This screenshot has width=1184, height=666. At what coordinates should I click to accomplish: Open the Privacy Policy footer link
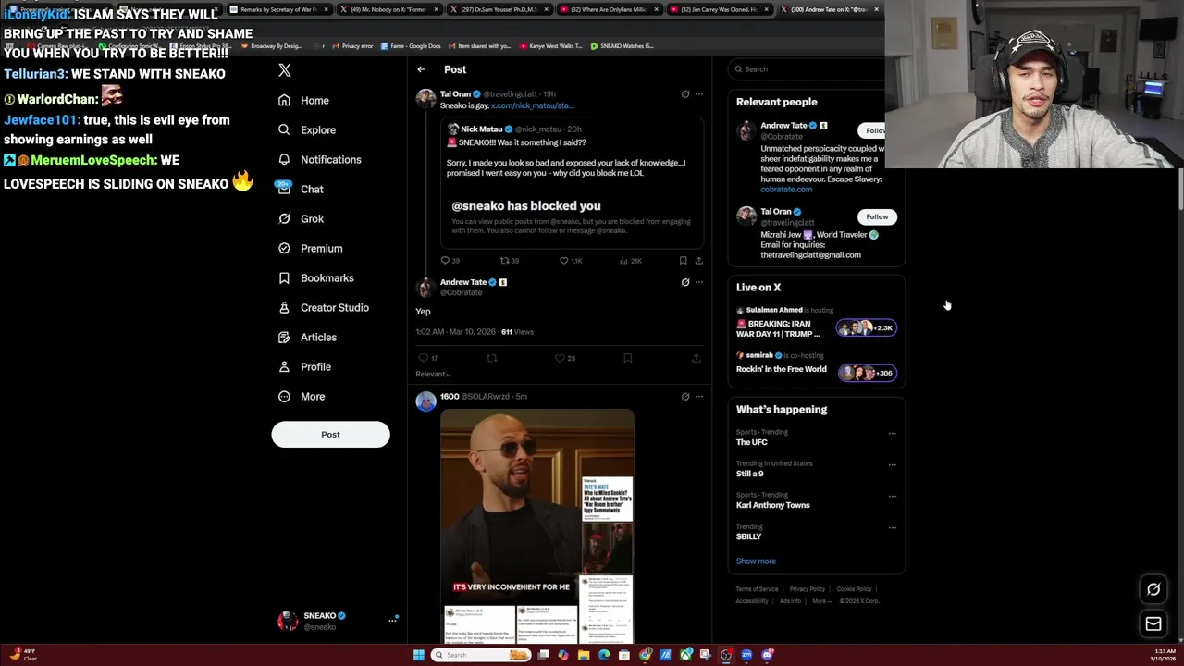point(807,589)
